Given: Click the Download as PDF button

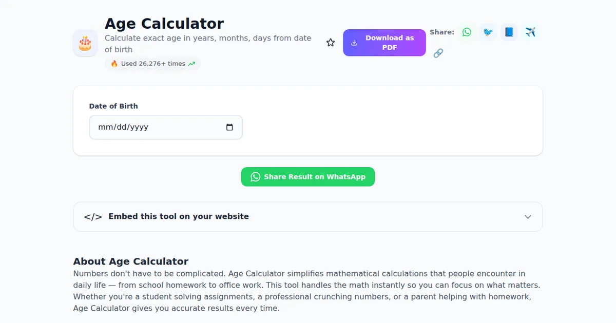Looking at the screenshot, I should click(x=384, y=43).
